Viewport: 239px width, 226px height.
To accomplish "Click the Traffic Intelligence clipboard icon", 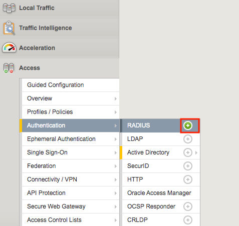I will pyautogui.click(x=9, y=28).
